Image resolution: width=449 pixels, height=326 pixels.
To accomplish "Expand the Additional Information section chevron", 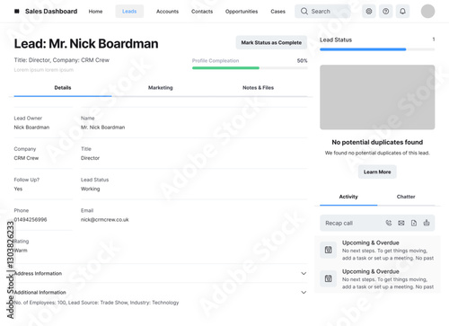I will pos(304,292).
